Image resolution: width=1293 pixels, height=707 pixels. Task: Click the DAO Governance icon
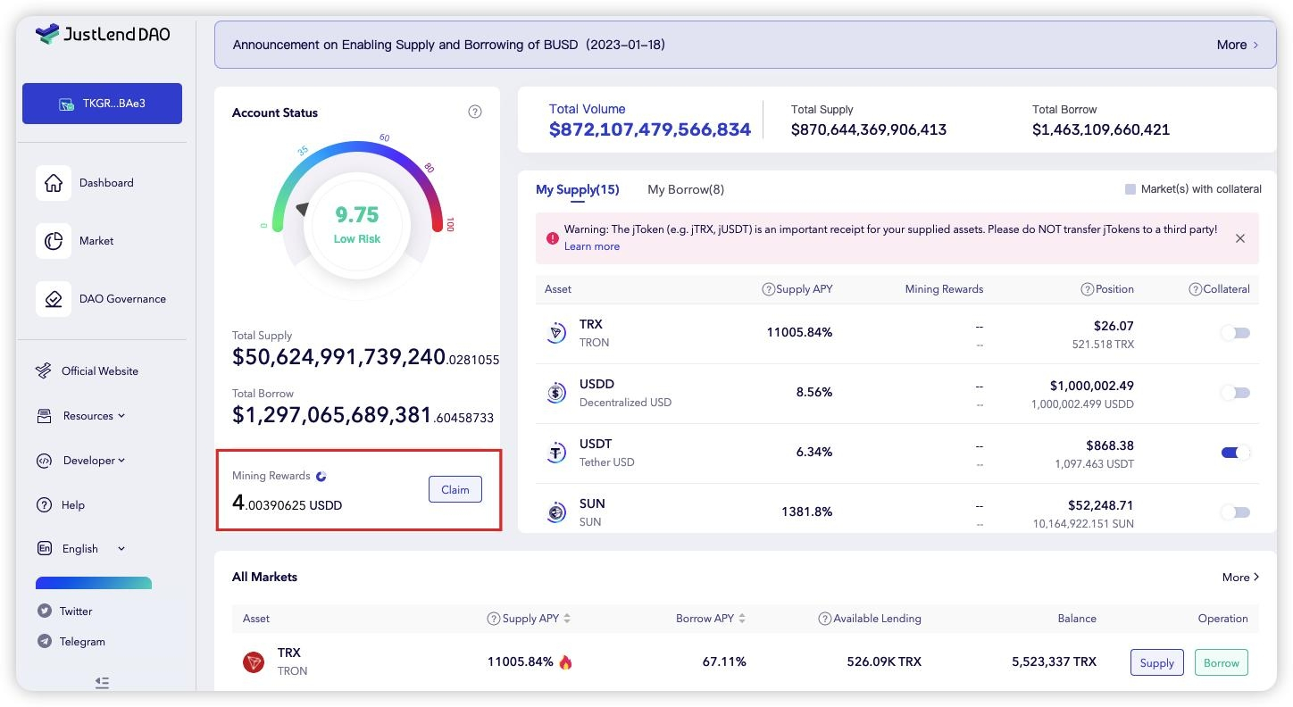coord(54,299)
